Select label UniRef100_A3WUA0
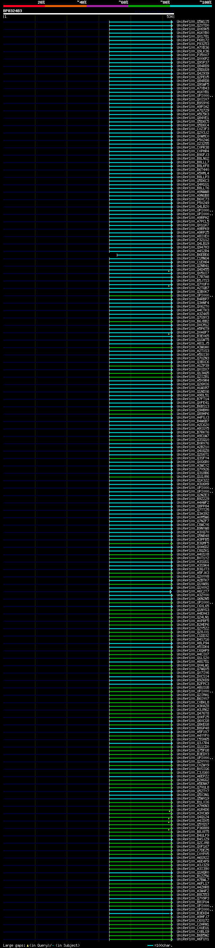 pyautogui.click(x=193, y=347)
